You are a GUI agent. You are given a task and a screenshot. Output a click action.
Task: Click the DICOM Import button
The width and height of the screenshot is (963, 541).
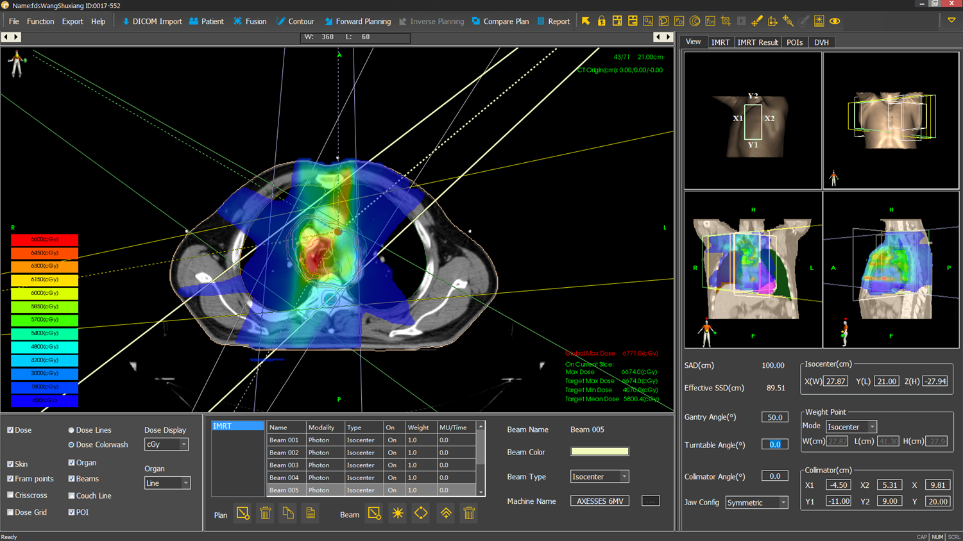[x=152, y=21]
